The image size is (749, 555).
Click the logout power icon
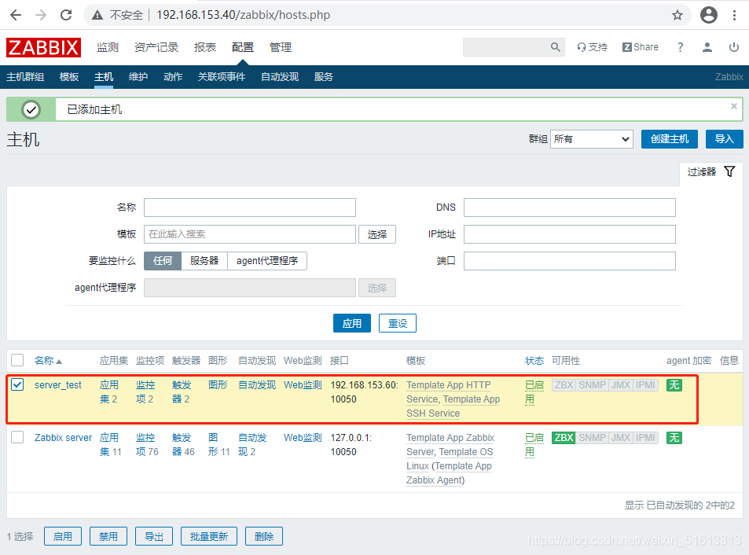click(x=734, y=47)
